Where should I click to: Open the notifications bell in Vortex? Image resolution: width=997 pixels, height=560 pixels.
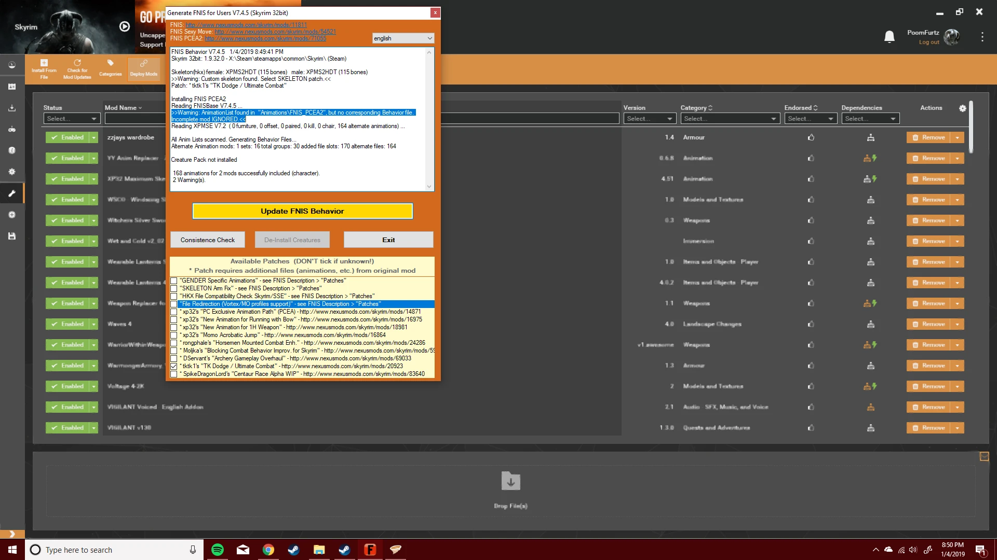coord(890,36)
